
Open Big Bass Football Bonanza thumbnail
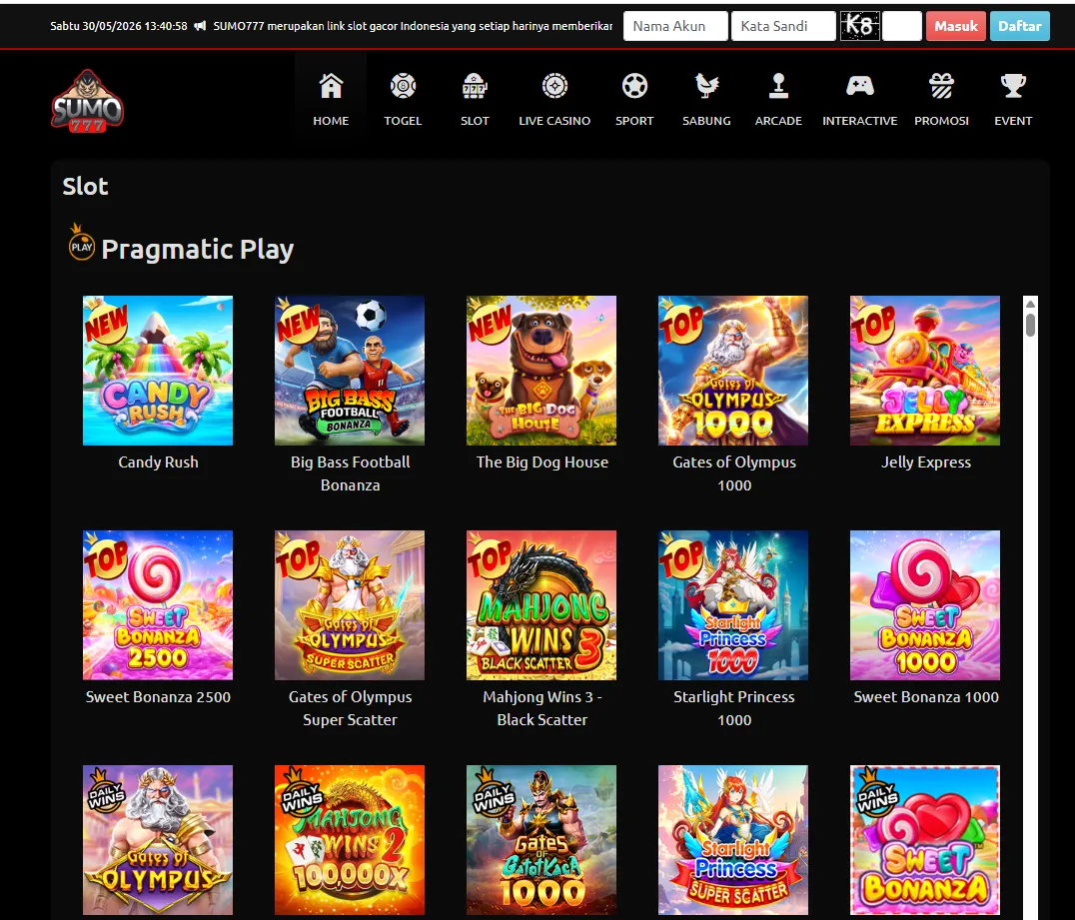pyautogui.click(x=350, y=371)
